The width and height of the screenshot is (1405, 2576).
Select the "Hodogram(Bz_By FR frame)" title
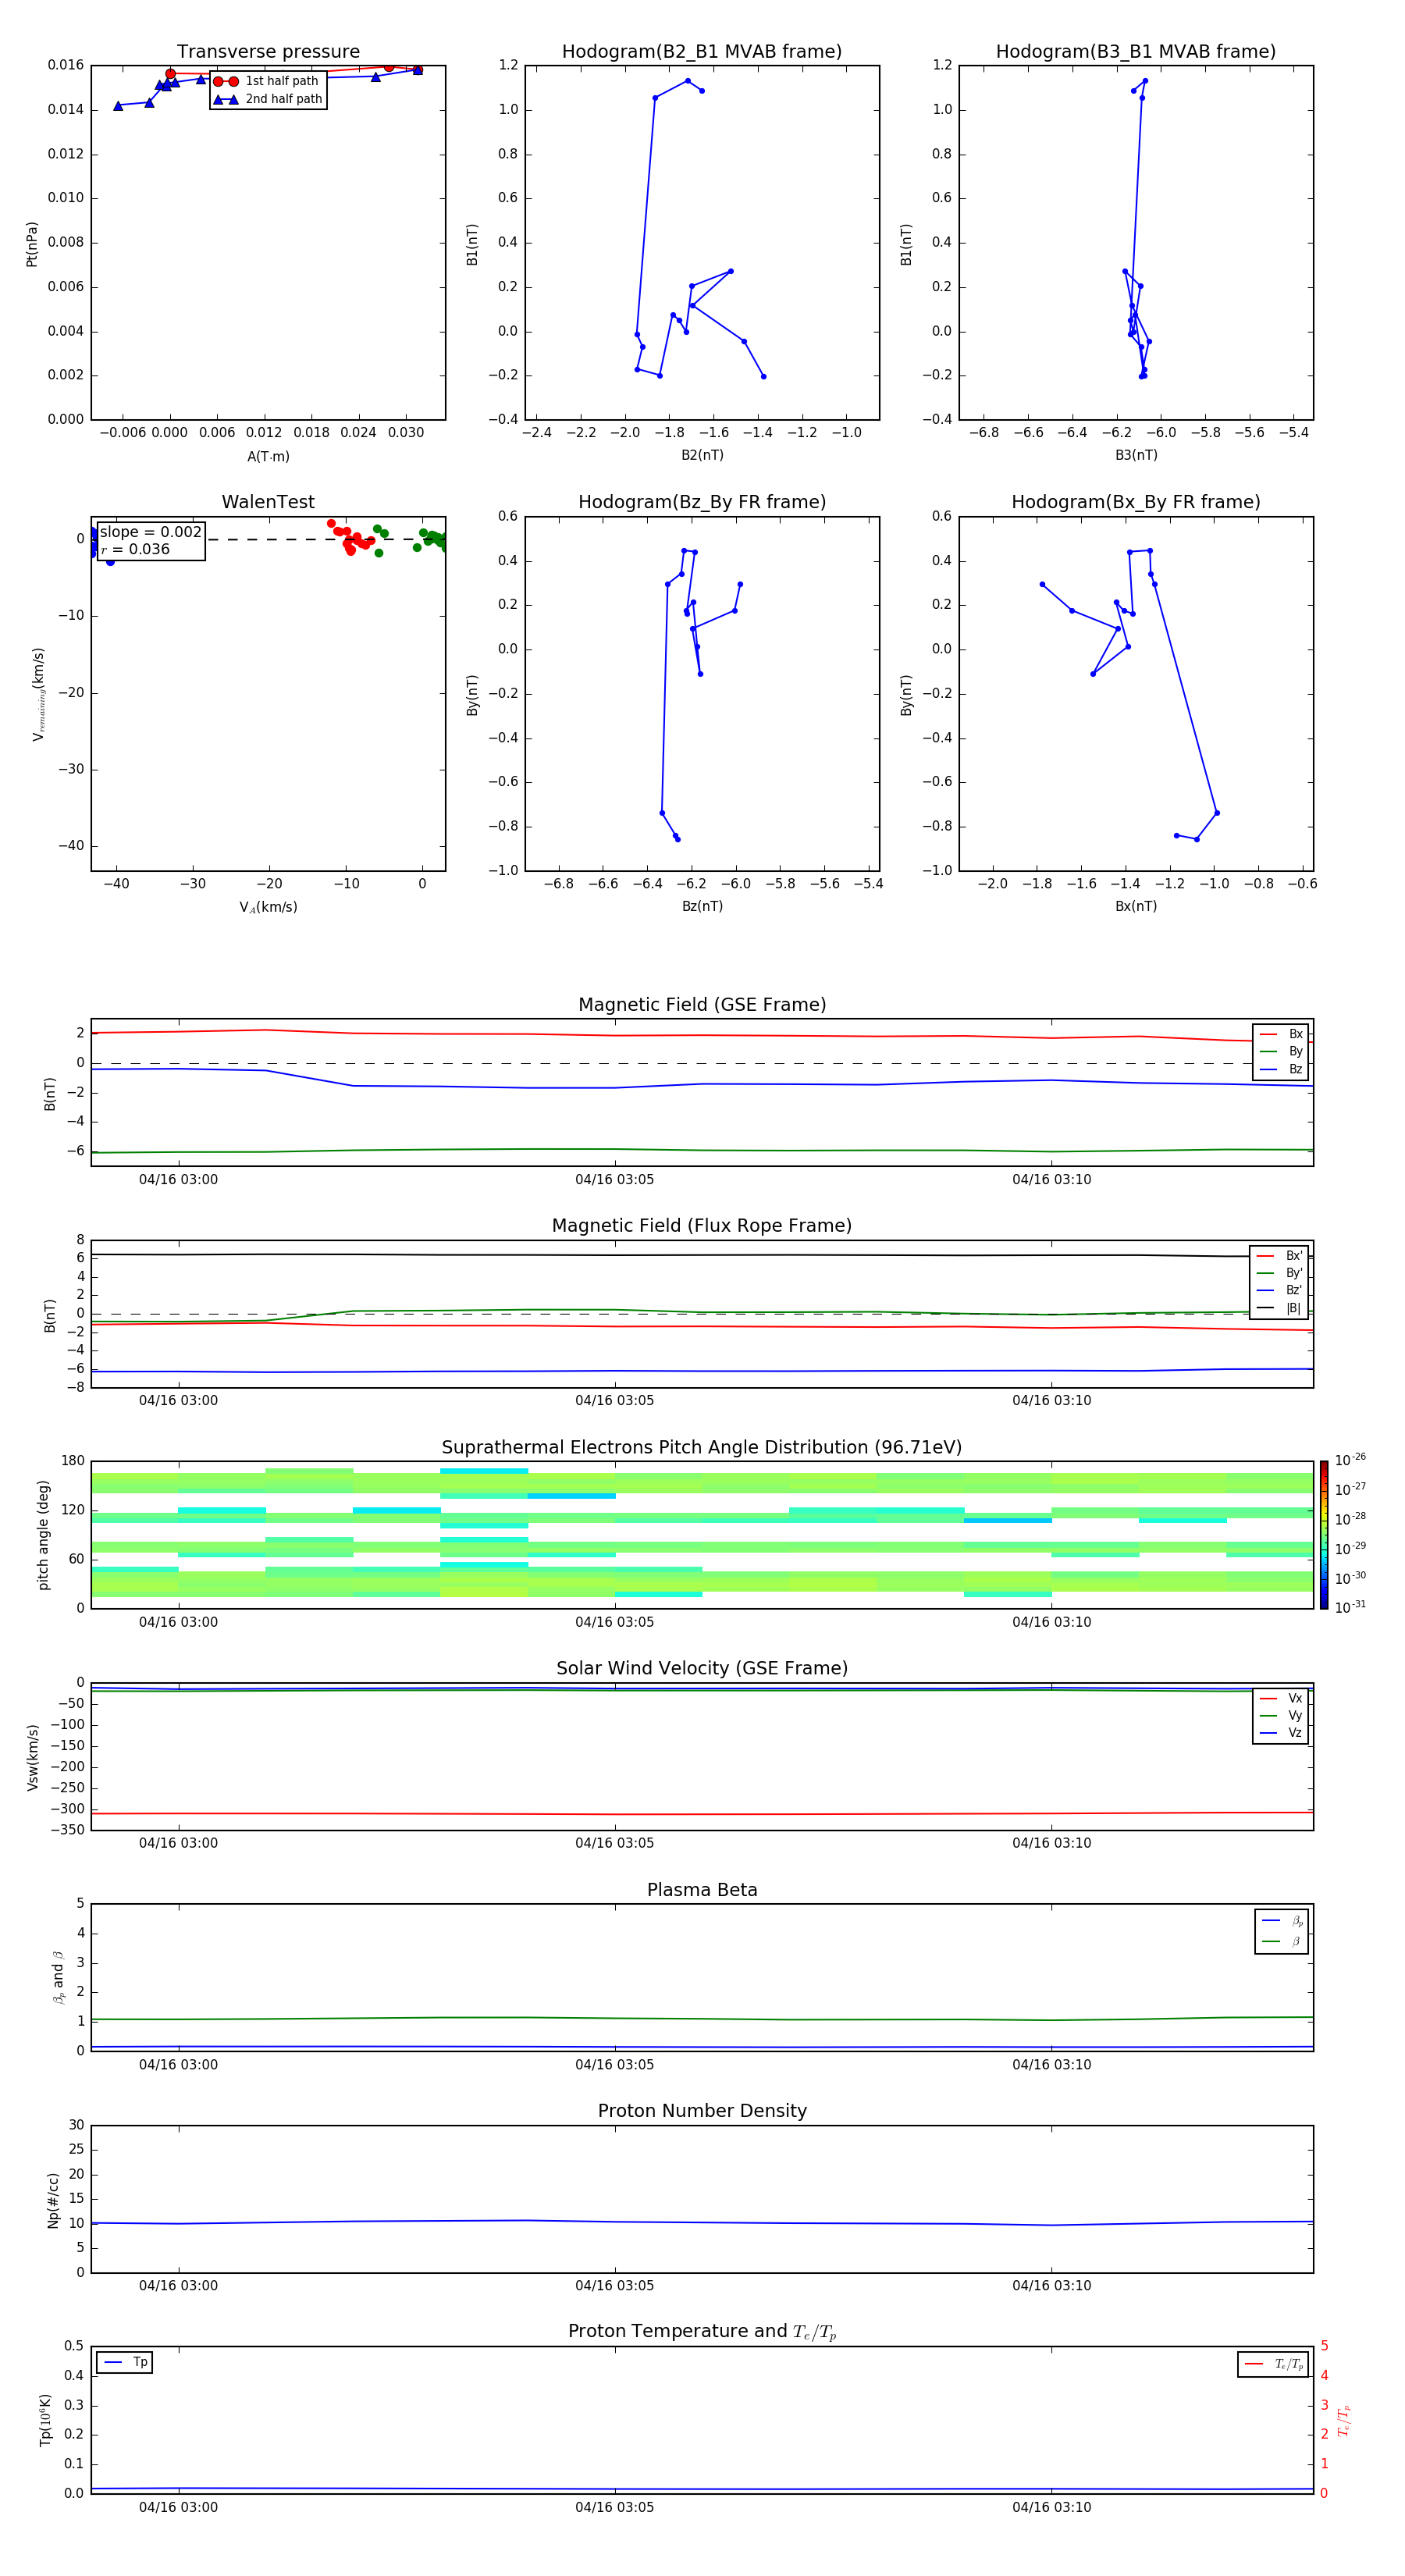tap(702, 502)
